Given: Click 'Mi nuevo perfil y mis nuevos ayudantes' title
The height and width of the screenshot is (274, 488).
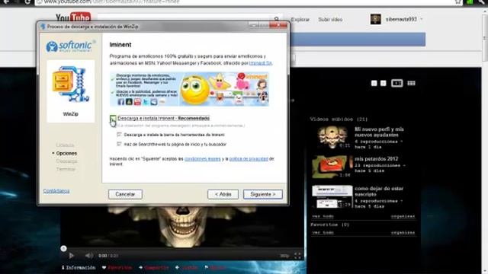Looking at the screenshot, I should click(379, 132).
